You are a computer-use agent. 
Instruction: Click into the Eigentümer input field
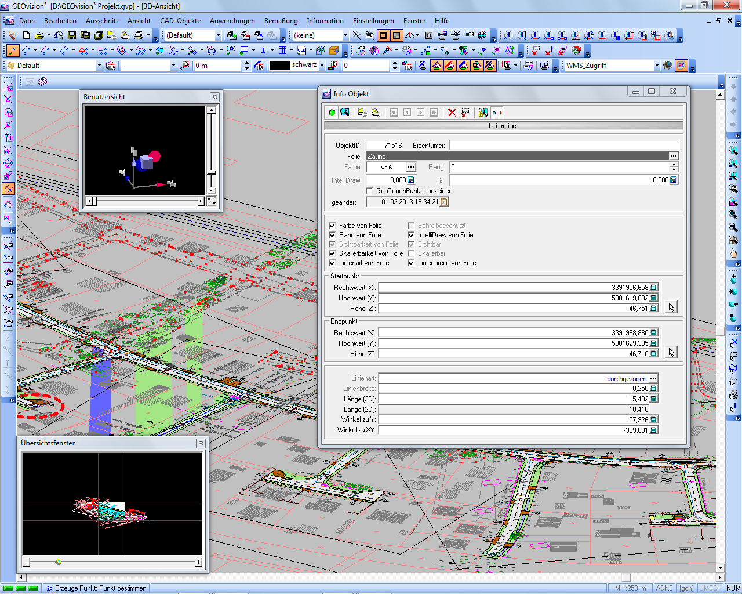(564, 145)
